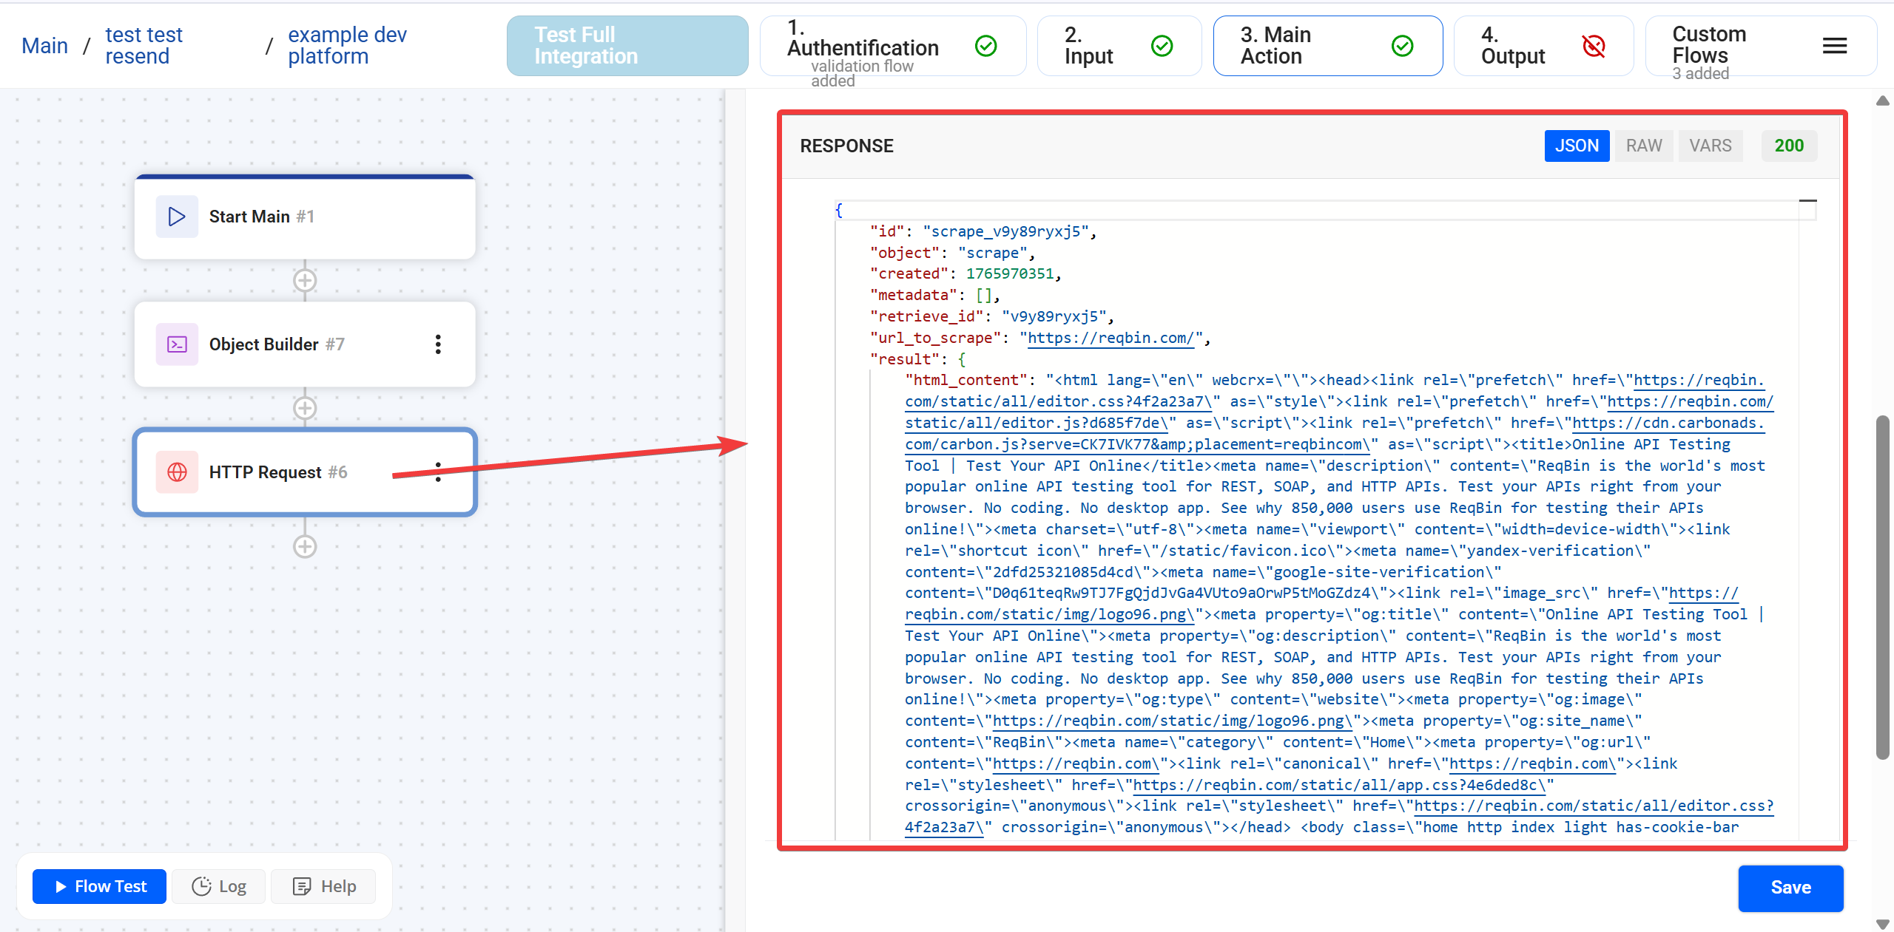This screenshot has height=932, width=1894.
Task: Collapse the JSON response root node
Action: pyautogui.click(x=1808, y=201)
